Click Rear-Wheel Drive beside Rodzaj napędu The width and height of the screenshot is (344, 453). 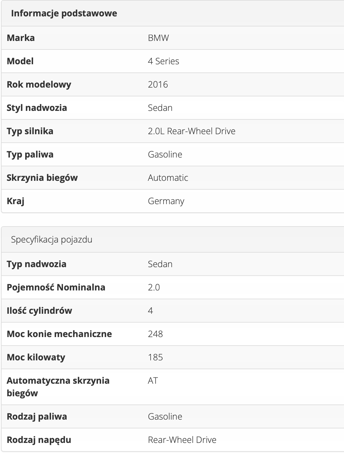pyautogui.click(x=182, y=440)
